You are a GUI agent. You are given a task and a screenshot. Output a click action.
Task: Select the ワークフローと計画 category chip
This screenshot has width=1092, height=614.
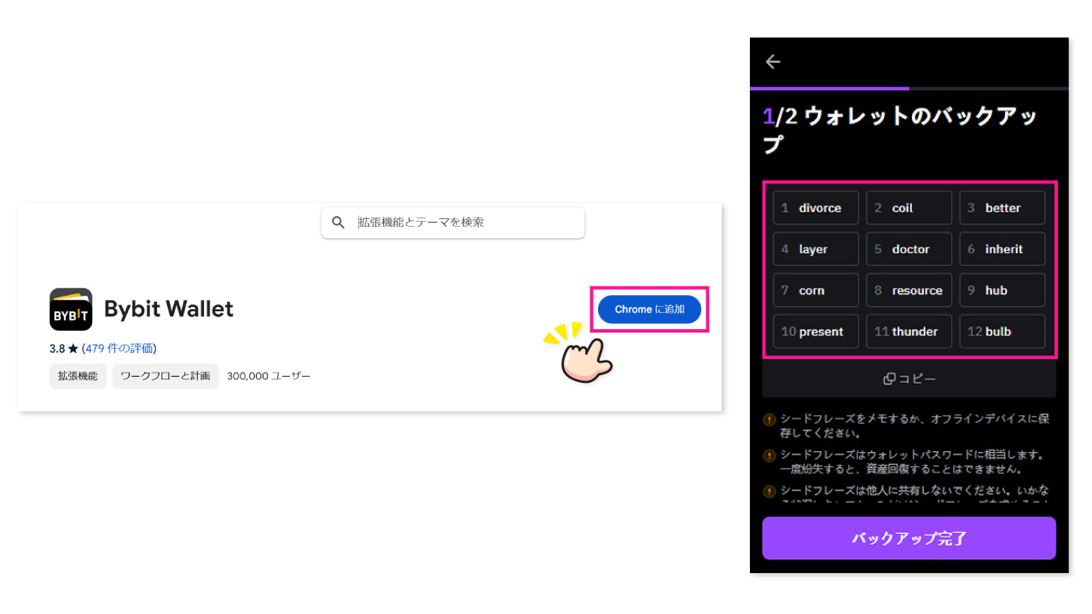coord(166,376)
